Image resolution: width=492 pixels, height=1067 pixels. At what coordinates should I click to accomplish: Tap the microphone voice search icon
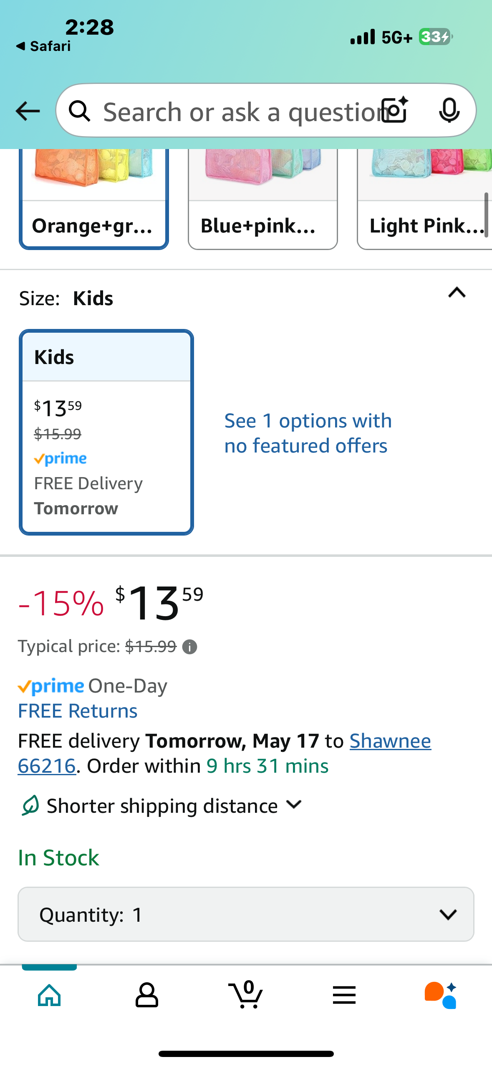[x=449, y=111]
